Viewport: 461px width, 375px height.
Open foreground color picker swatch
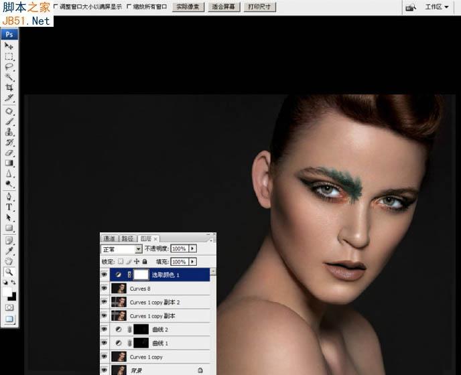pyautogui.click(x=7, y=292)
